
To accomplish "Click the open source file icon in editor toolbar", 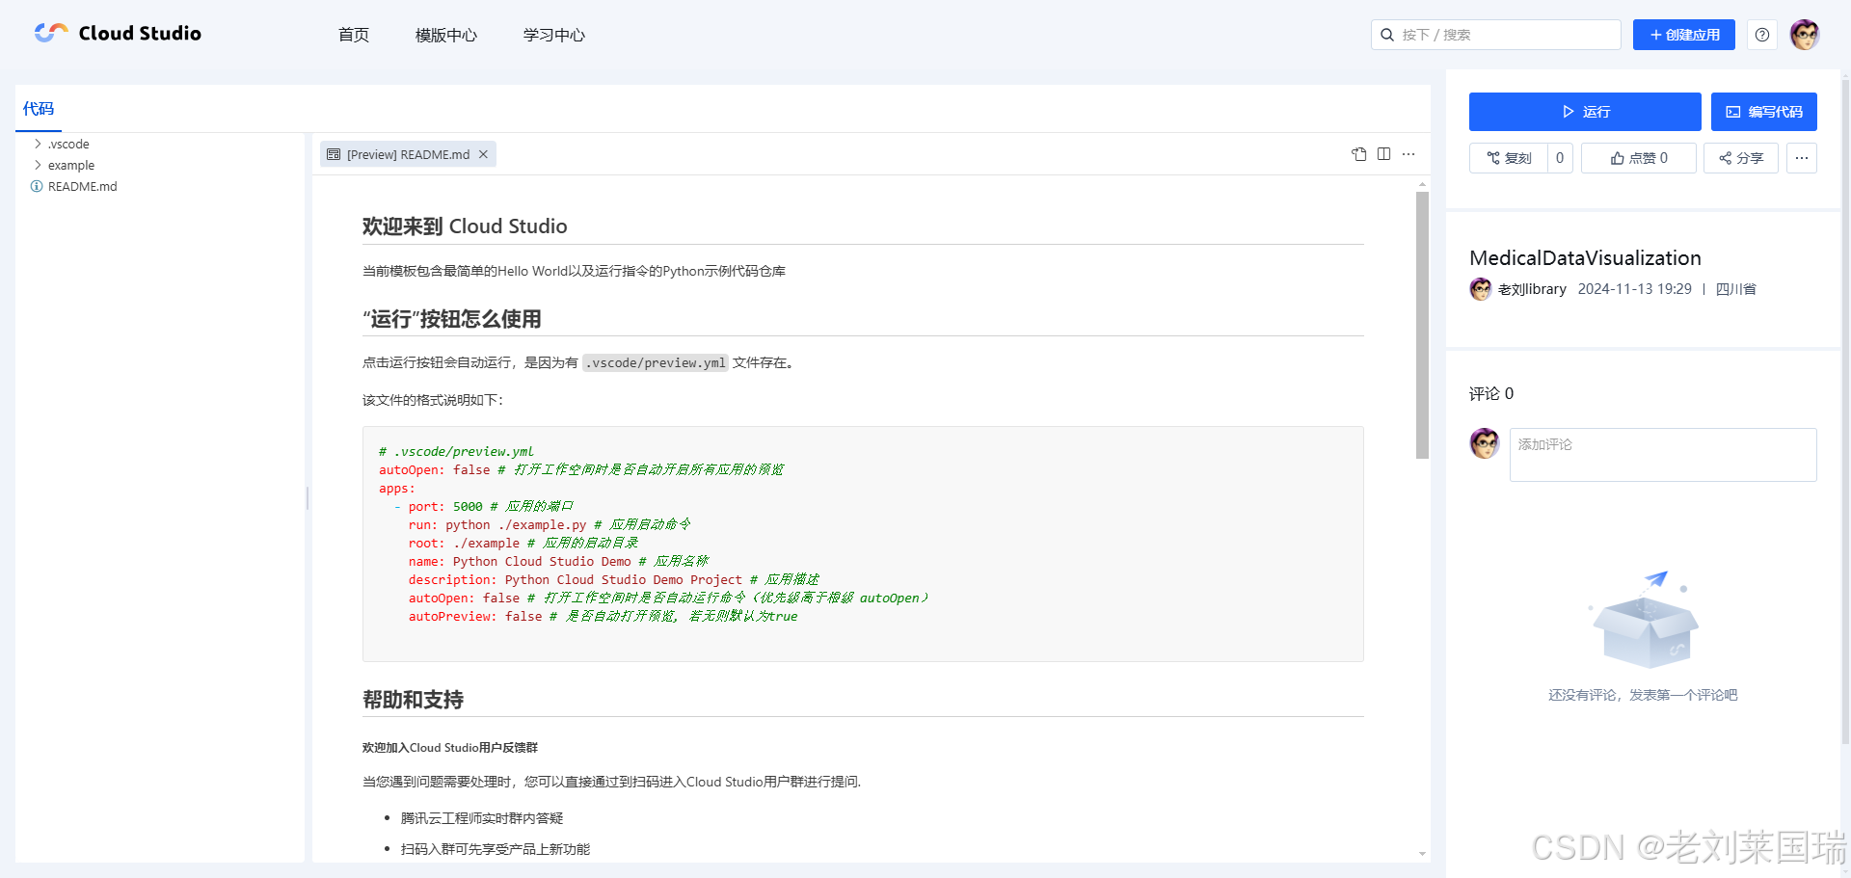I will pos(1359,154).
